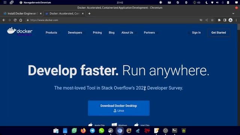Click Download Docker Desktop button

pyautogui.click(x=118, y=108)
